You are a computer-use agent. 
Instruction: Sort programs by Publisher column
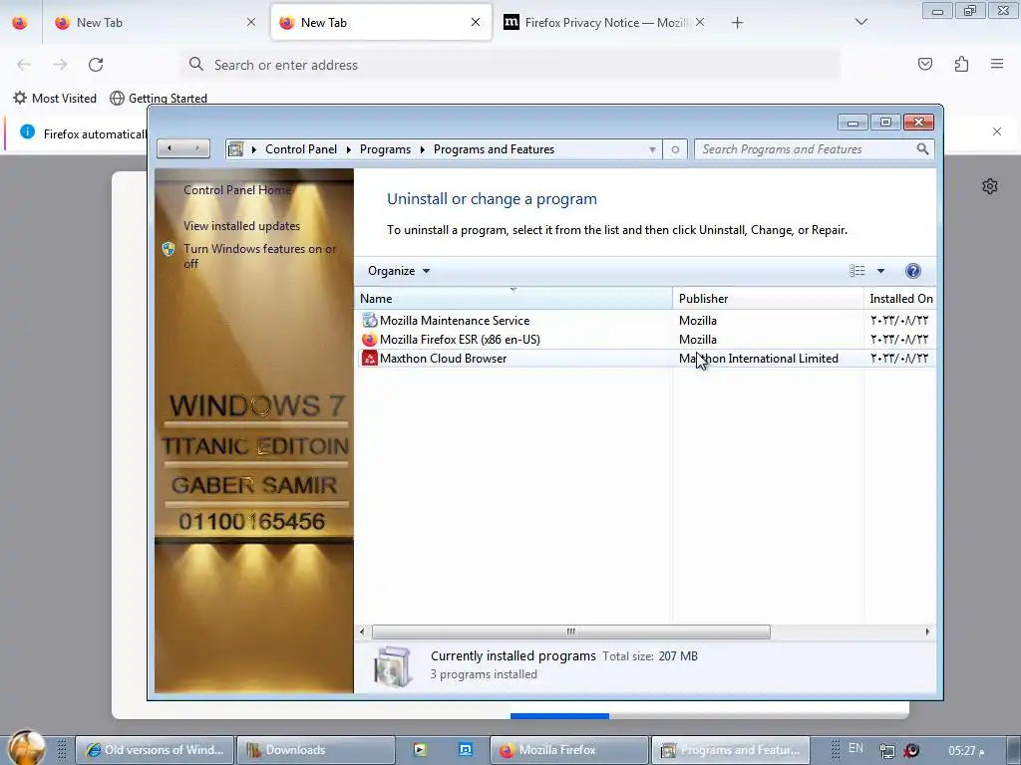click(x=768, y=298)
